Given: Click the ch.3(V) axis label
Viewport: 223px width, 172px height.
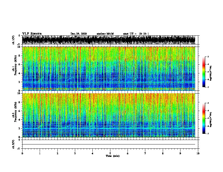Looking at the screenshot, I should [13, 144].
